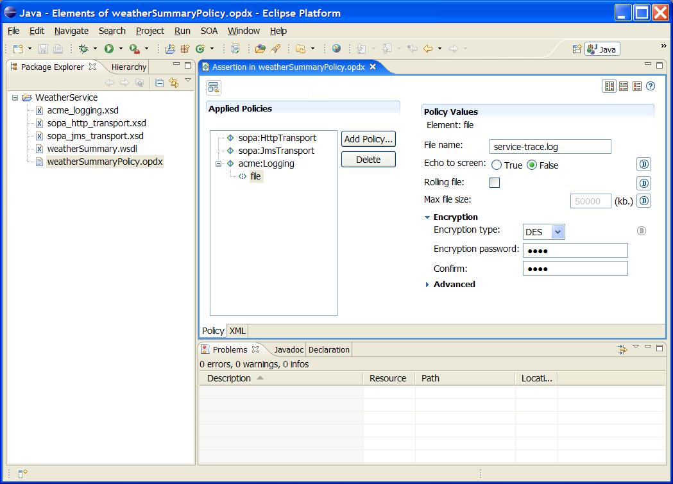
Task: Switch to the XML editor tab
Action: 237,331
